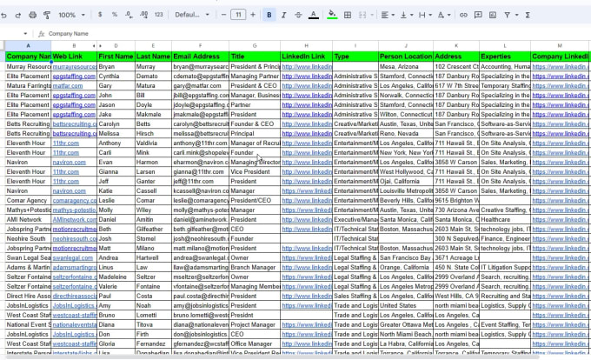The width and height of the screenshot is (591, 360).
Task: Select the title cell Office Manager
Action: point(255,343)
